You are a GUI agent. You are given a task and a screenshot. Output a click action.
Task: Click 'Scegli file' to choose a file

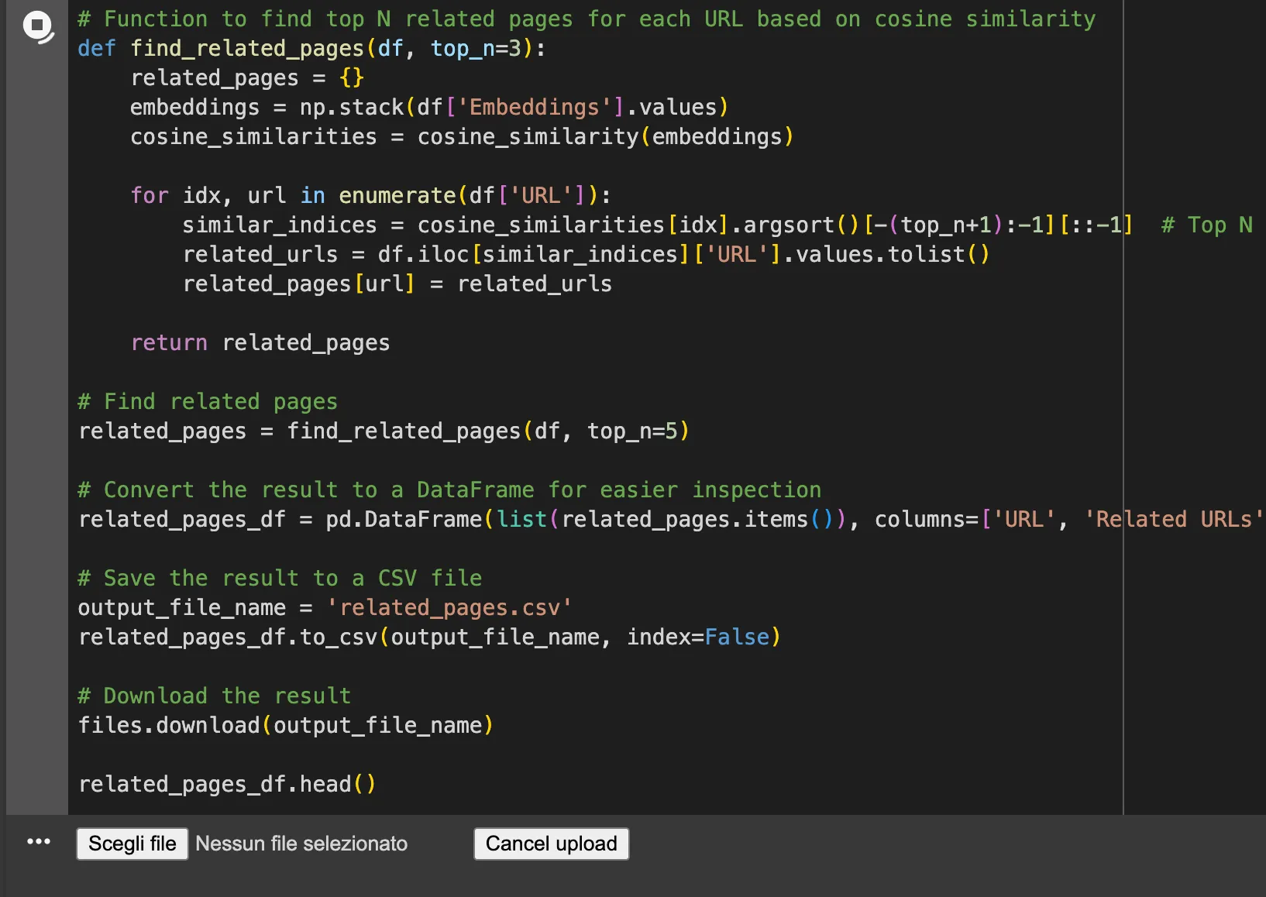pos(131,844)
